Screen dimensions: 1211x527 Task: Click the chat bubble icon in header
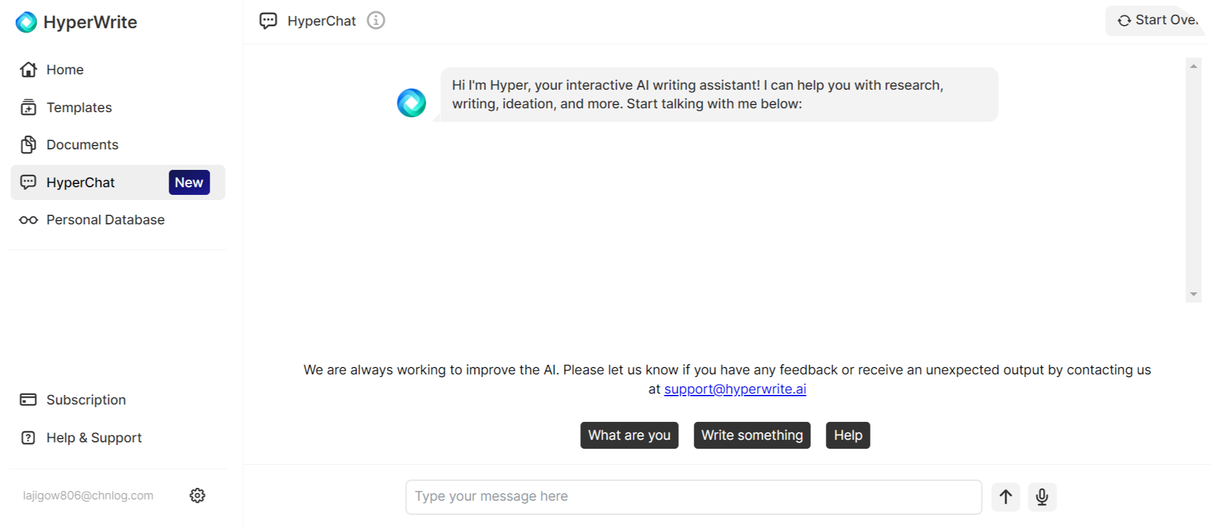click(x=268, y=21)
